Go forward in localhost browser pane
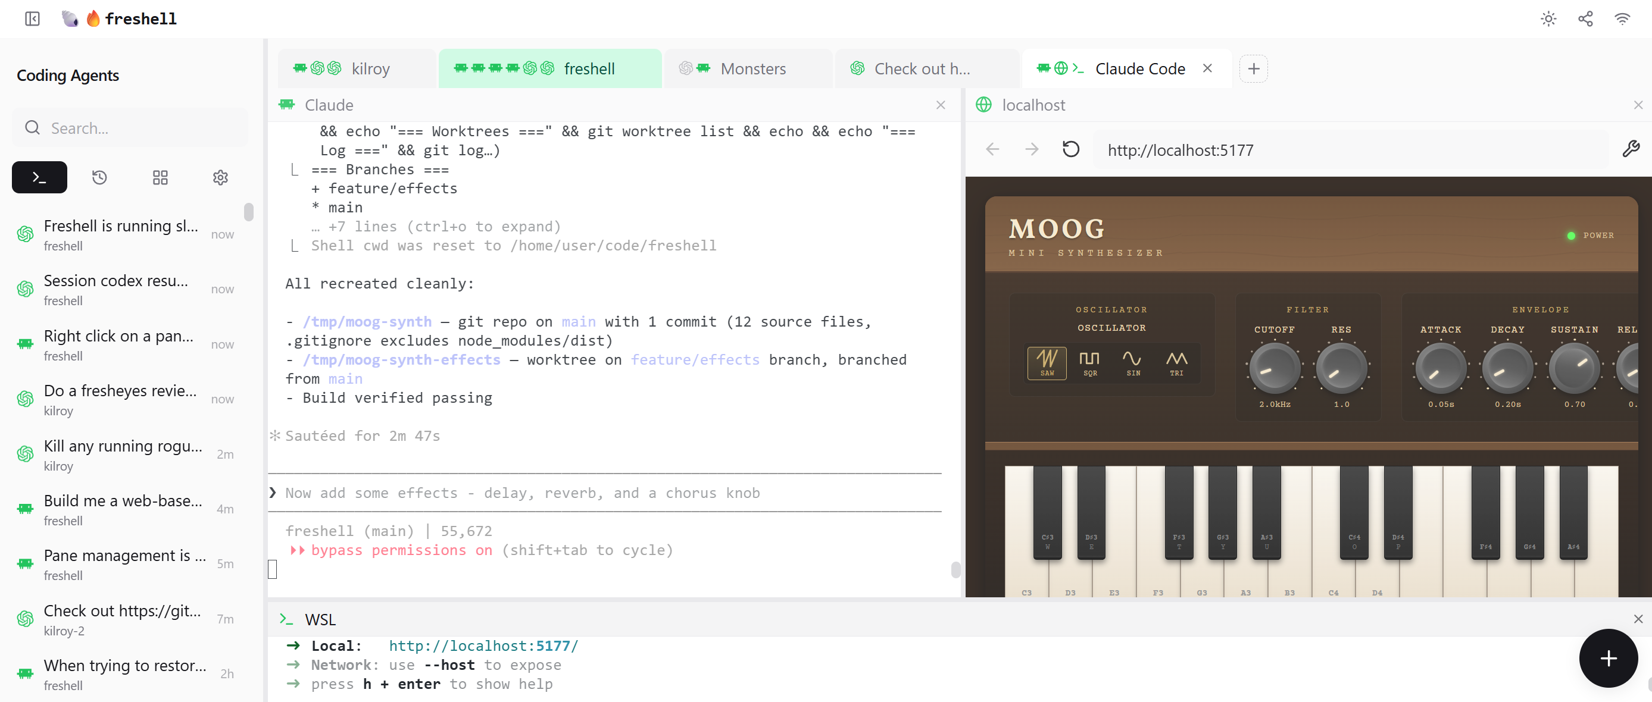This screenshot has width=1652, height=702. click(1032, 149)
